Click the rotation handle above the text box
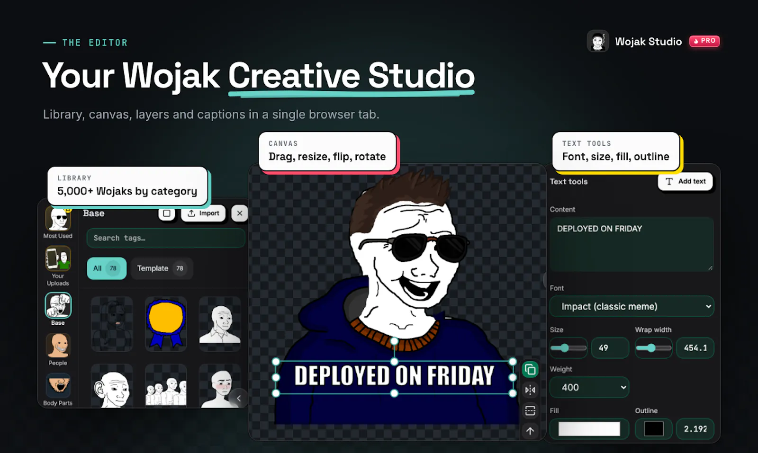Viewport: 758px width, 453px height. tap(394, 341)
